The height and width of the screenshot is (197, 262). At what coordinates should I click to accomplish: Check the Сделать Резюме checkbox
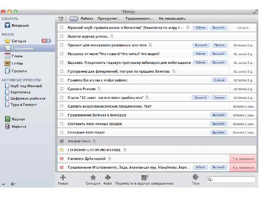coord(61,89)
